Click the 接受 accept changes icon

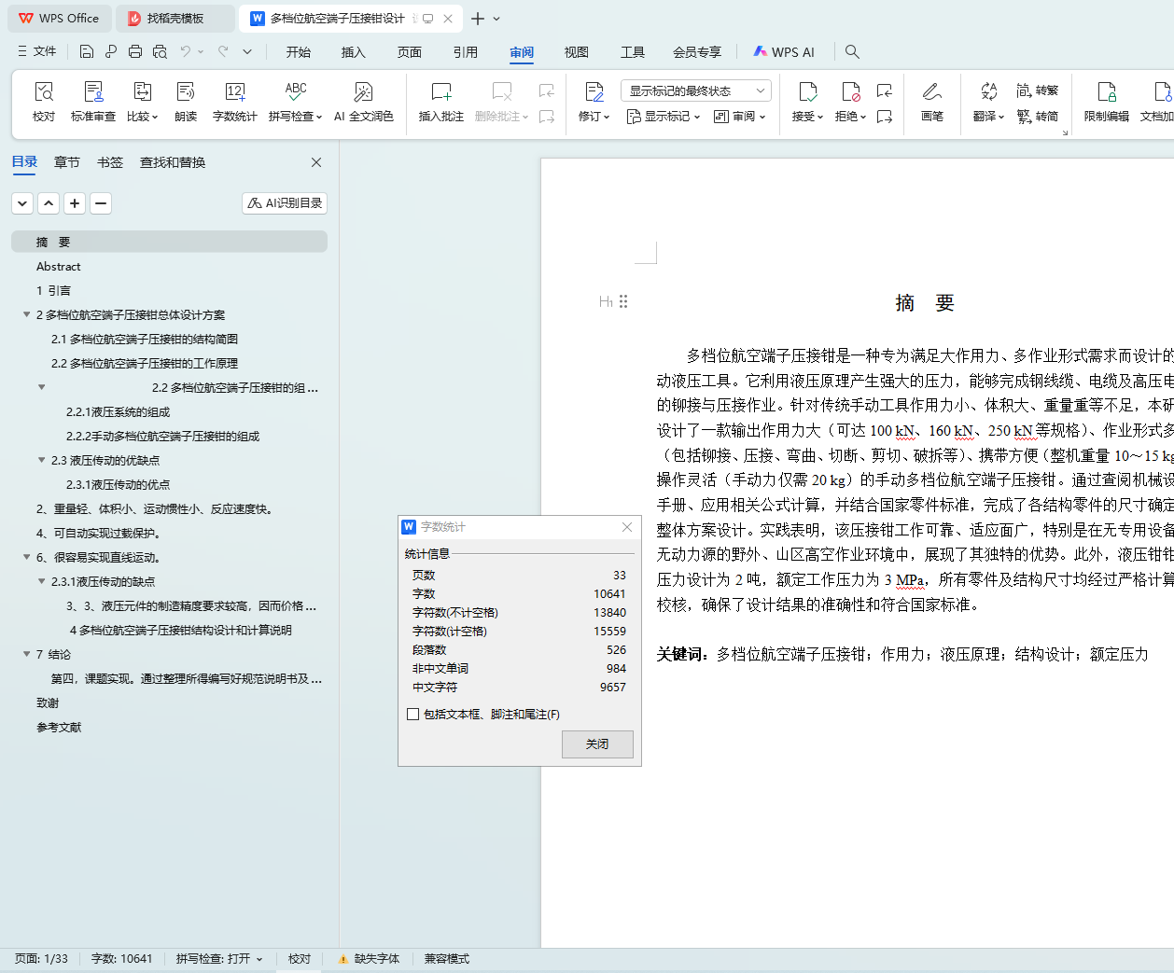point(807,91)
